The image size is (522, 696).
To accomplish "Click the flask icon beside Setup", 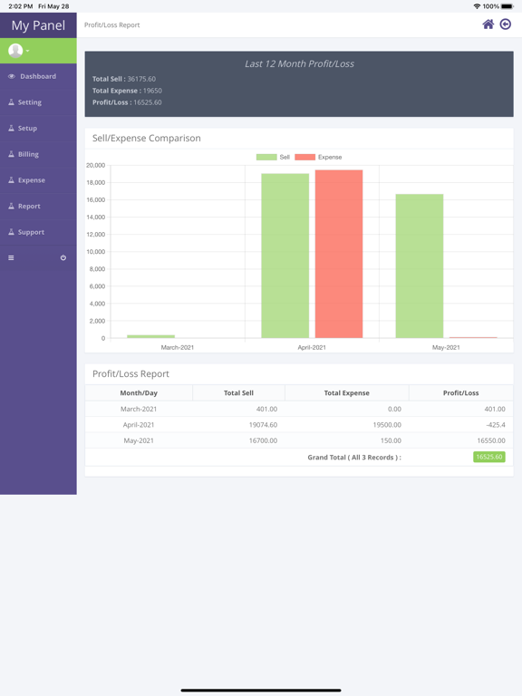I will (x=11, y=128).
